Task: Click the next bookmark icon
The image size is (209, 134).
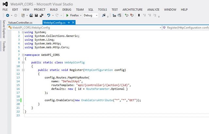Action: pos(150,15)
